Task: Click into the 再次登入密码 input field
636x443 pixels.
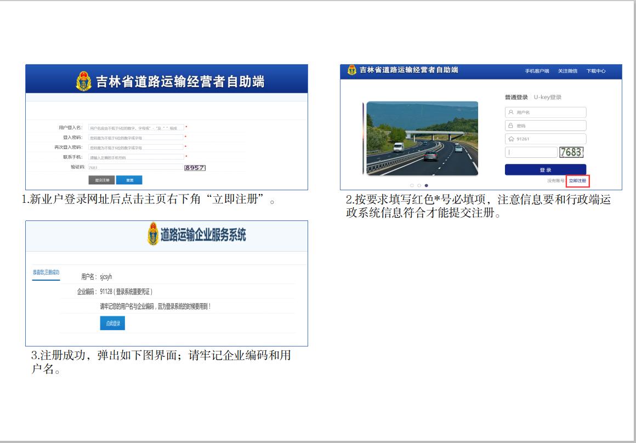Action: (x=136, y=147)
